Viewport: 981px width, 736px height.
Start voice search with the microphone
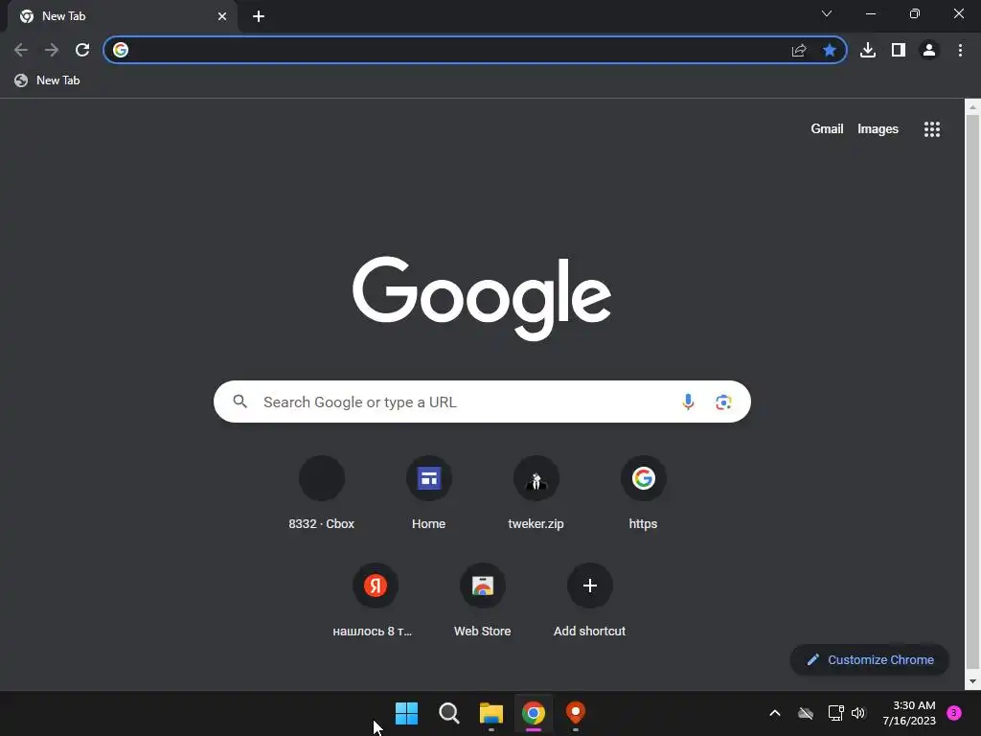tap(688, 402)
